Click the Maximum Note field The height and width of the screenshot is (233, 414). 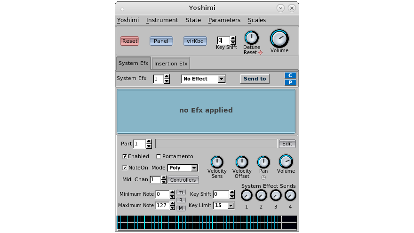click(162, 206)
